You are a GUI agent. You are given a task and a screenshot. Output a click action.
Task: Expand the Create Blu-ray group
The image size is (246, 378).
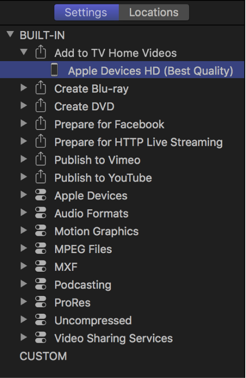point(24,87)
